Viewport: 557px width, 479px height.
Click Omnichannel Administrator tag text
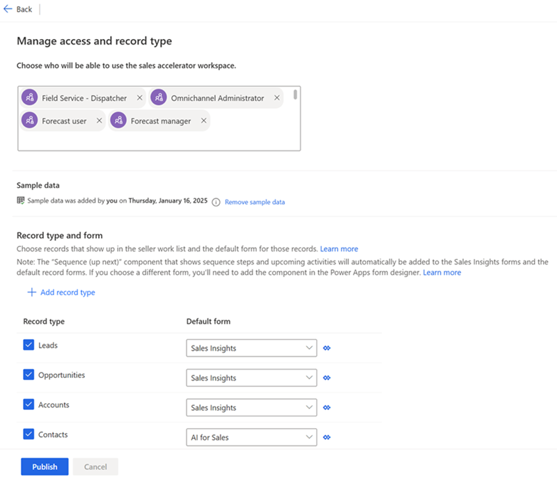point(217,98)
